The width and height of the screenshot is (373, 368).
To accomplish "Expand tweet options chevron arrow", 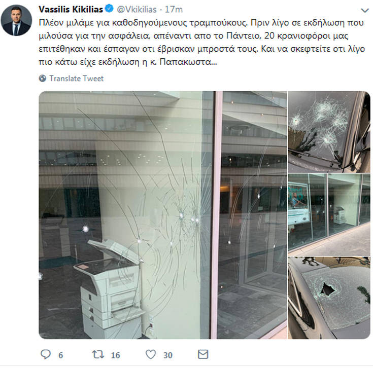I will tap(365, 11).
